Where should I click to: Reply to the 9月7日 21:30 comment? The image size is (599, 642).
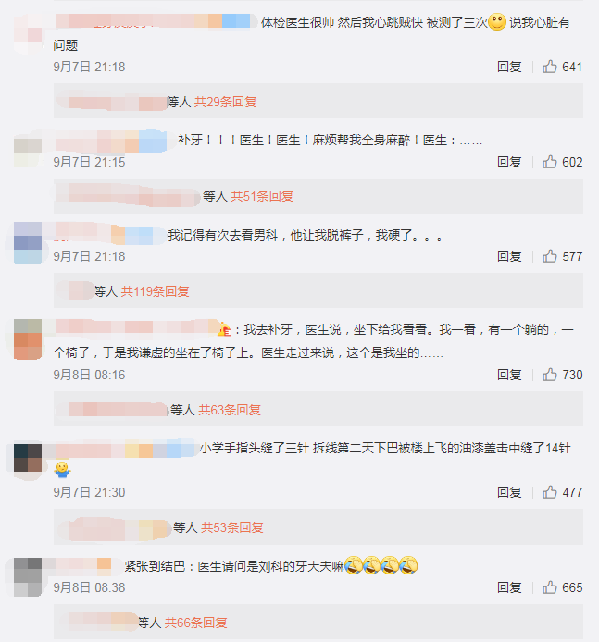[509, 492]
